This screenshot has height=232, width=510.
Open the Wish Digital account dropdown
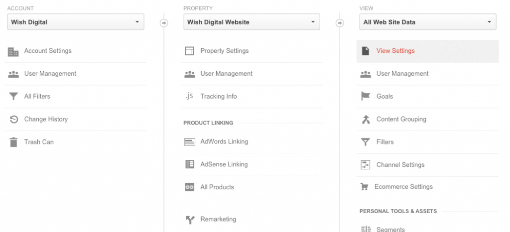(76, 22)
